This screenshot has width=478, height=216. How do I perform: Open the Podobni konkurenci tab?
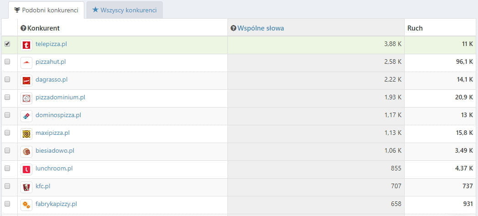[46, 10]
